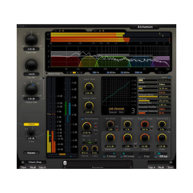The image size is (193, 193).
Task: Toggle the GC red LED
Action: [x=96, y=126]
